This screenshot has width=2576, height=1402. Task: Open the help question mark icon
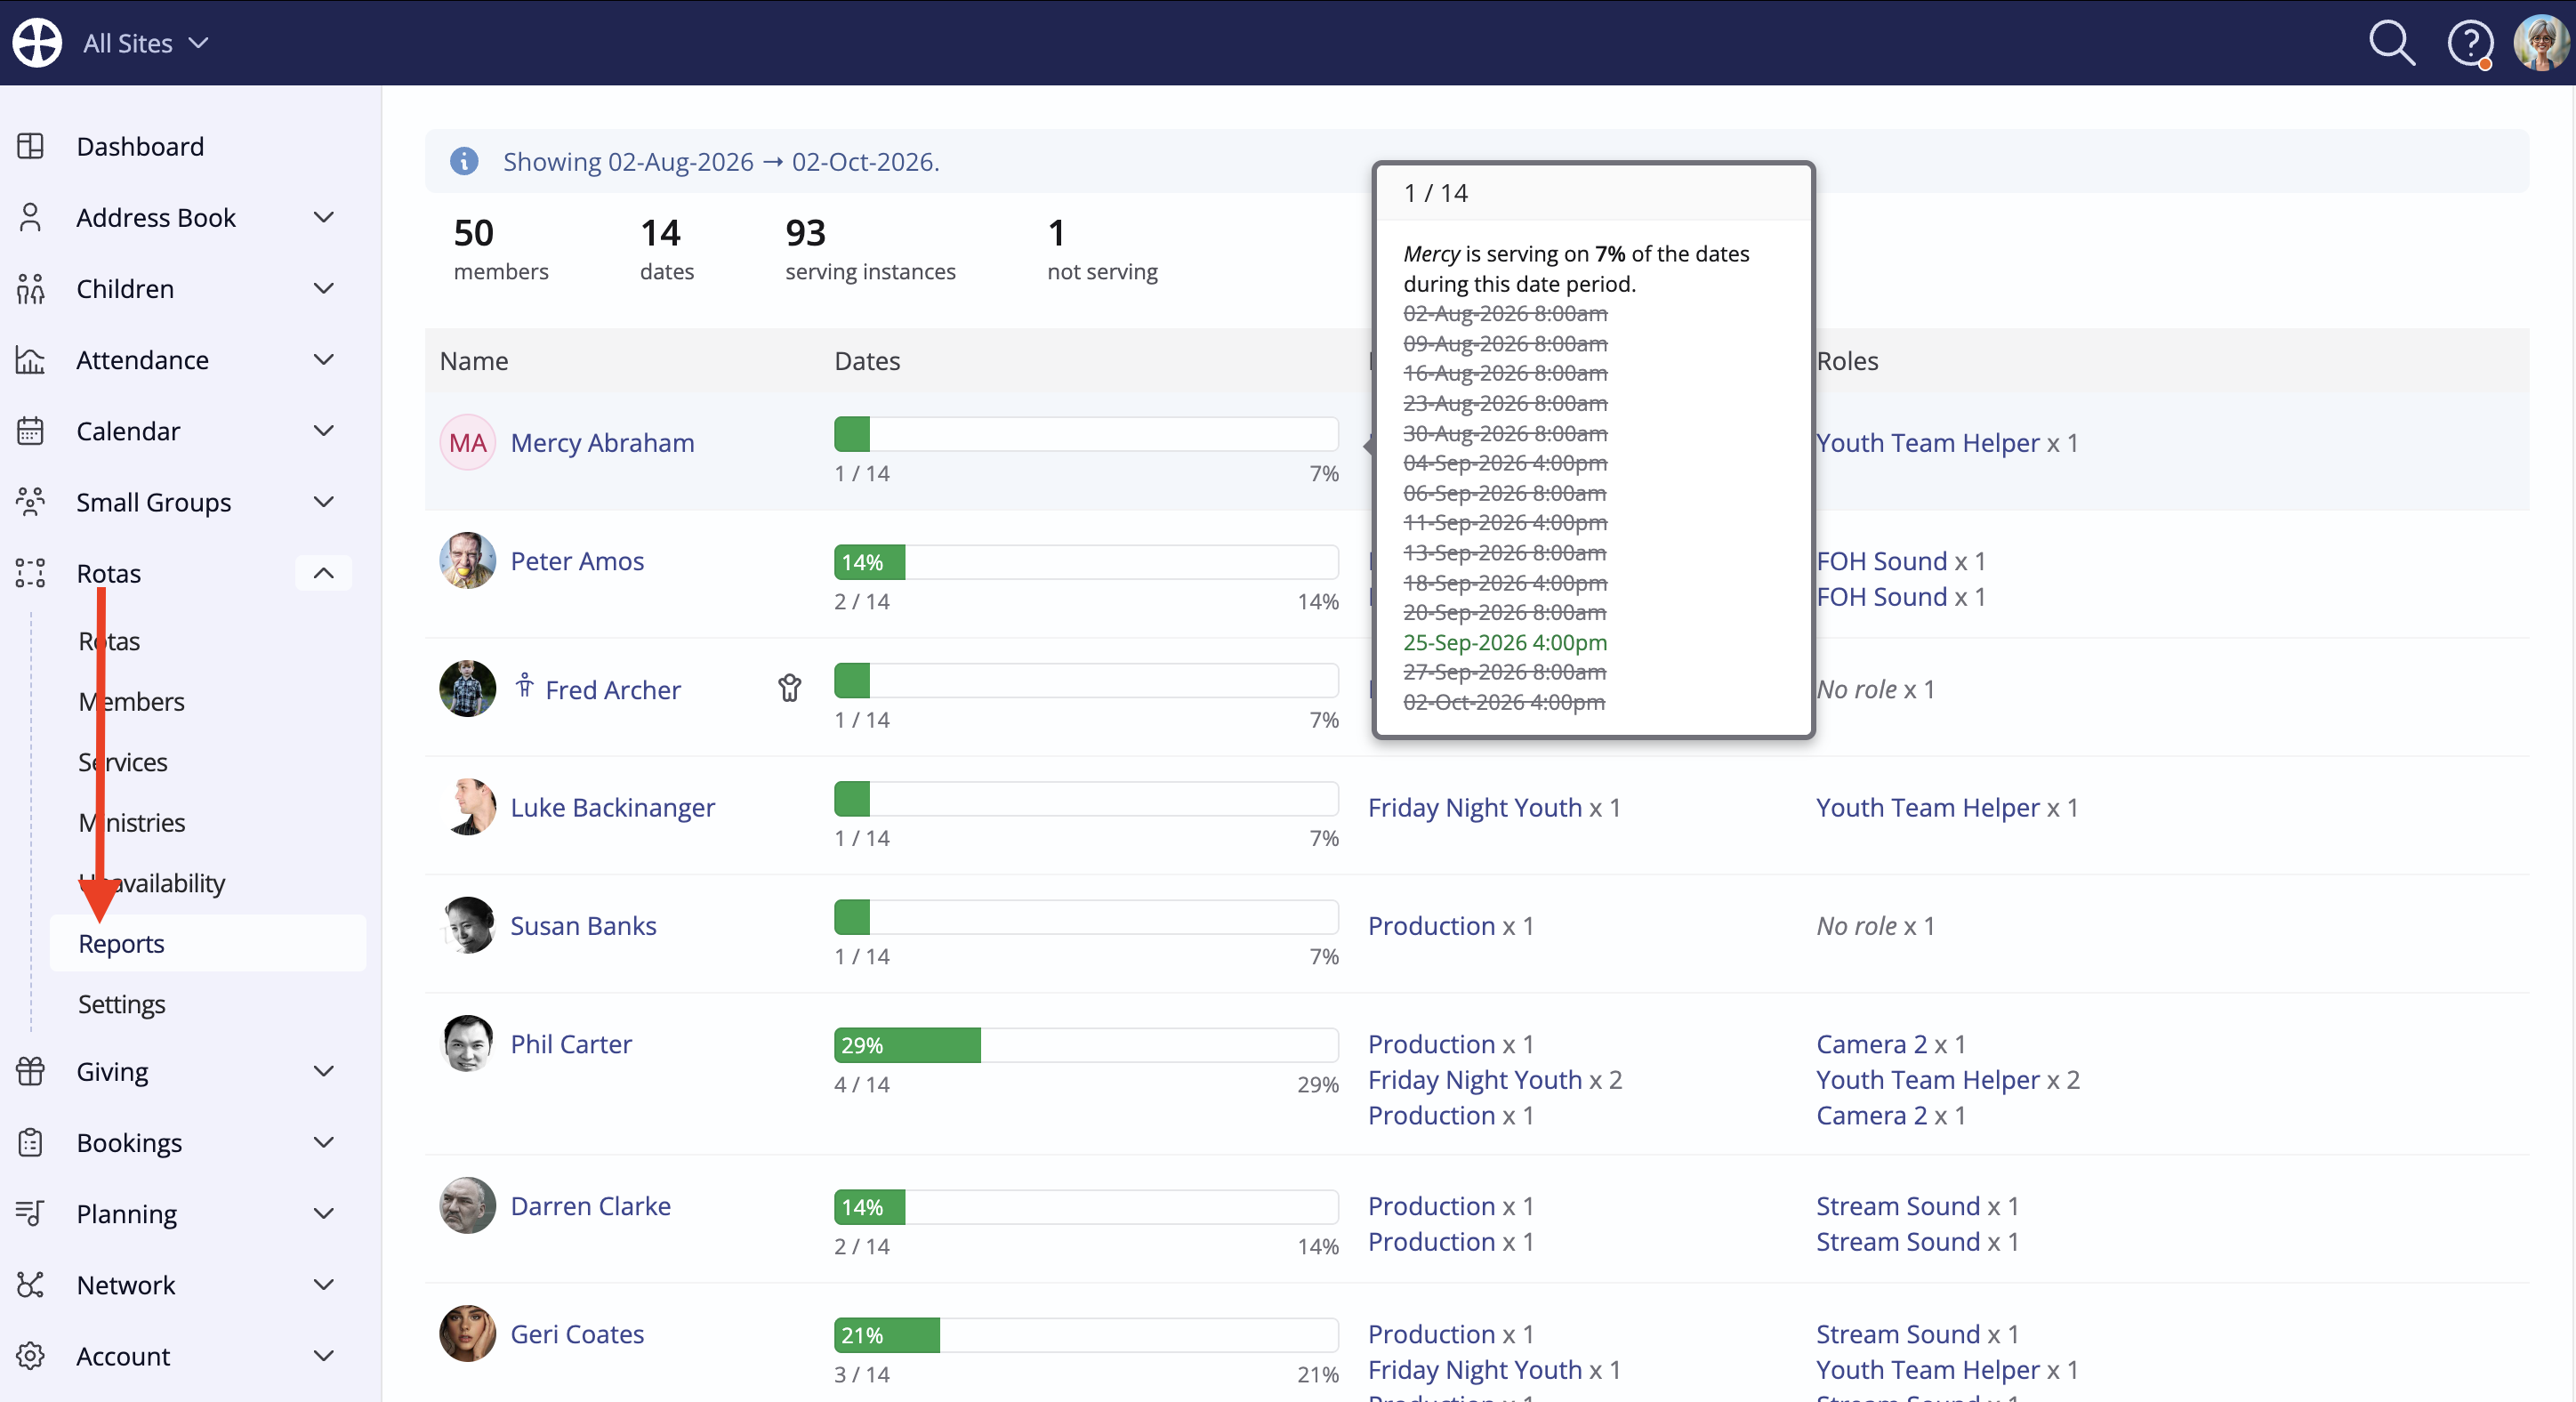(2469, 43)
